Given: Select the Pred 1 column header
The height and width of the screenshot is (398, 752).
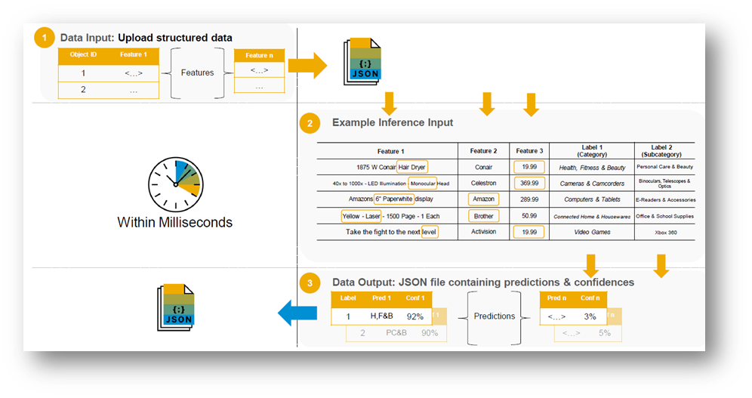Looking at the screenshot, I should pyautogui.click(x=383, y=298).
